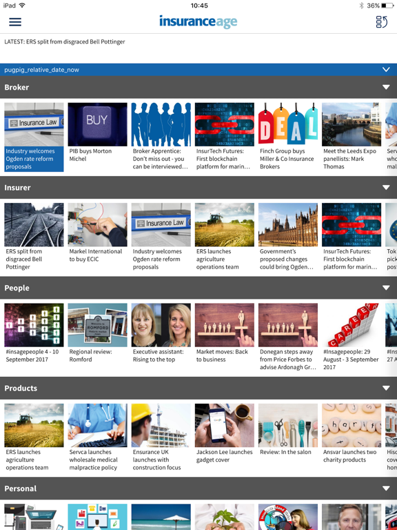Open ERS split railway tracks thumbnail in Insurer

[x=34, y=225]
